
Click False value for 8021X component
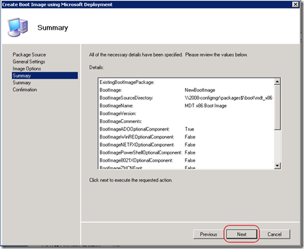click(x=190, y=160)
